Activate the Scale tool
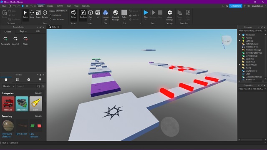This screenshot has height=150, width=267. [x=38, y=14]
